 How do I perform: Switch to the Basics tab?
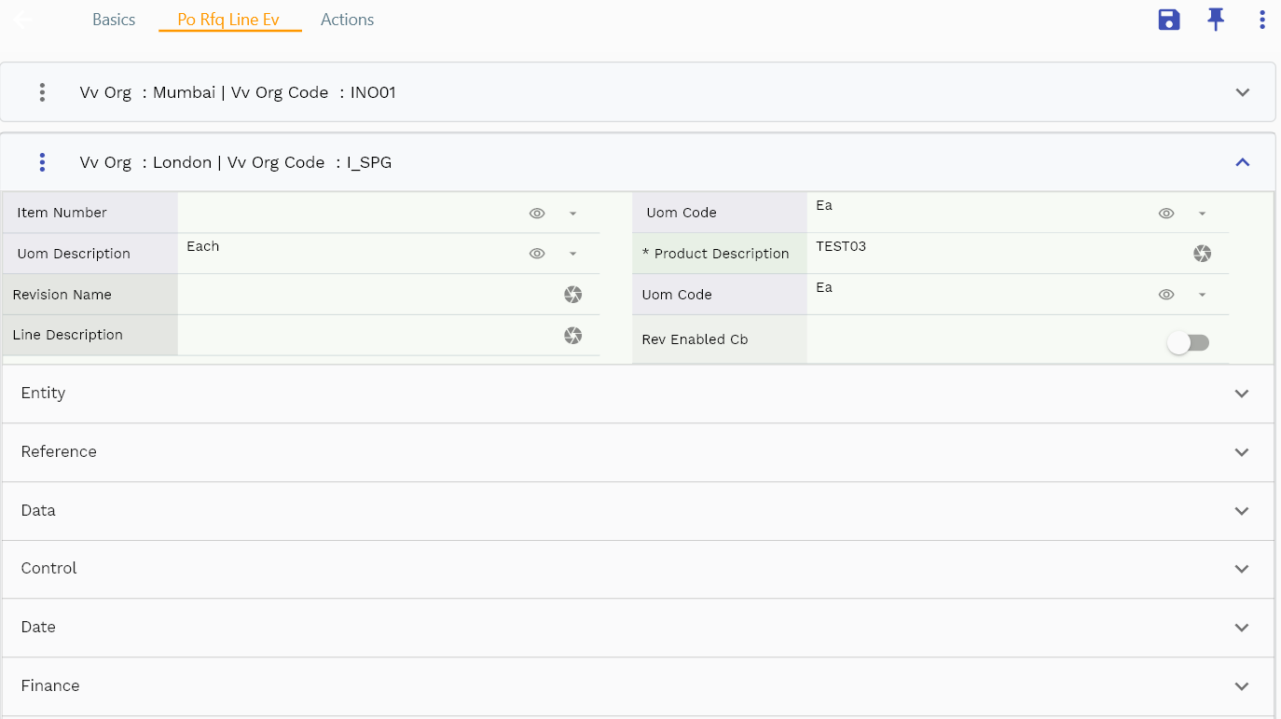pos(113,19)
